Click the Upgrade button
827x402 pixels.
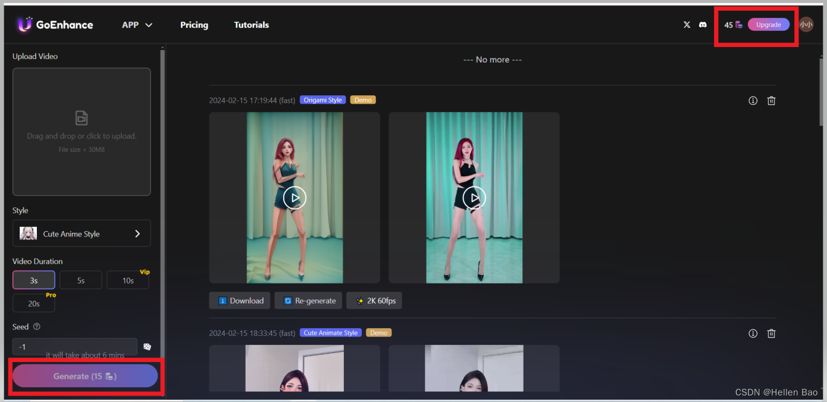coord(768,24)
